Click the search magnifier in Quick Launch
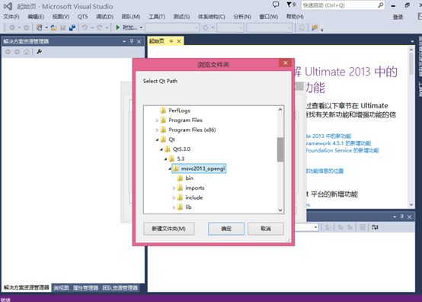The height and width of the screenshot is (302, 422). pyautogui.click(x=381, y=5)
